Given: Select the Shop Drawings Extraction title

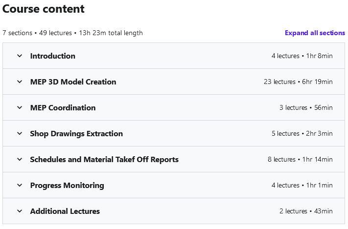Looking at the screenshot, I should pos(76,133).
